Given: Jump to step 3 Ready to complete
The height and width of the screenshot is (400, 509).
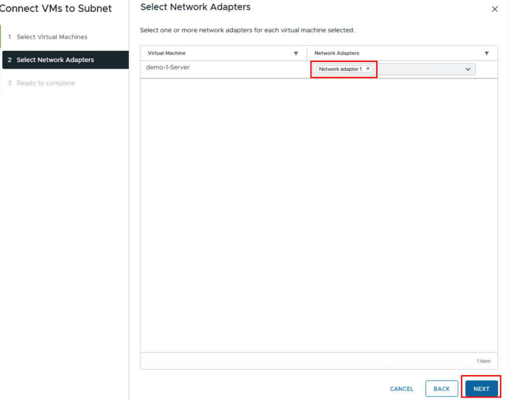Looking at the screenshot, I should point(45,83).
